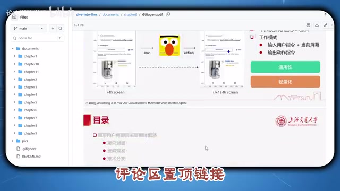Open the README.md file
Image resolution: width=340 pixels, height=191 pixels.
pos(31,156)
